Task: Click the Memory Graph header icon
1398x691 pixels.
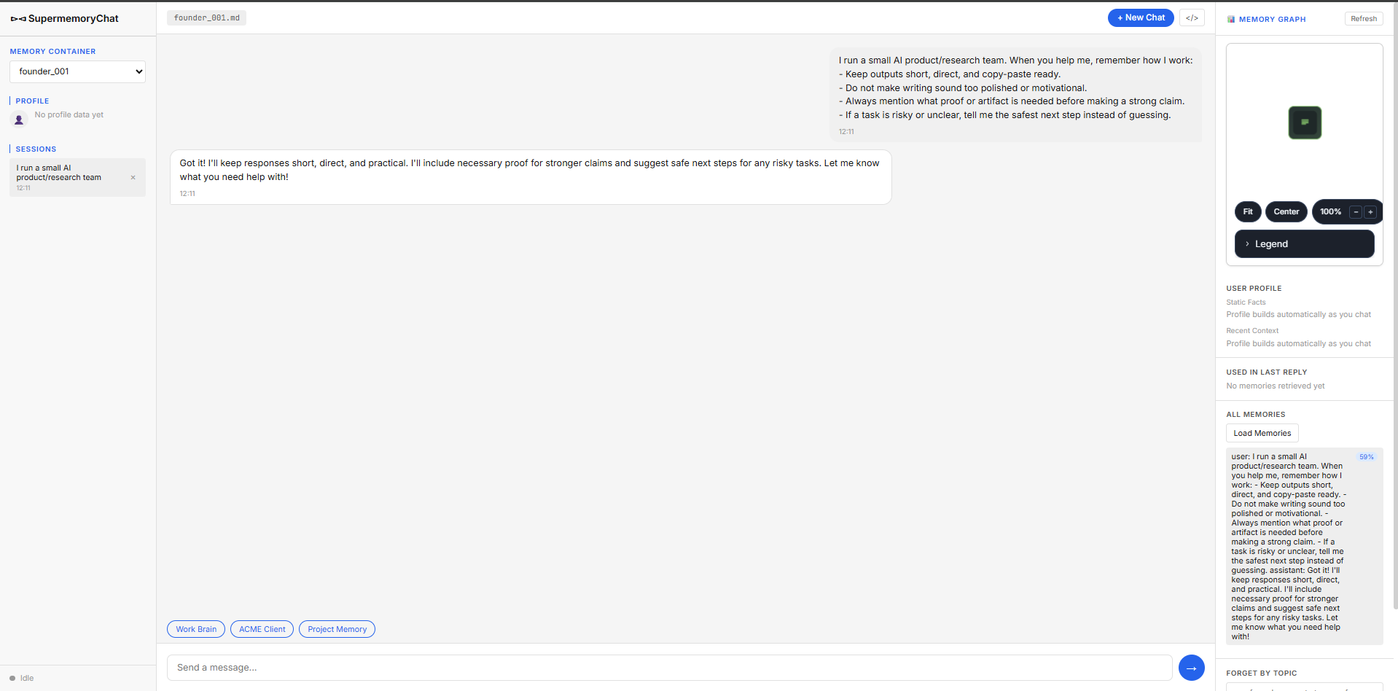Action: (1231, 19)
